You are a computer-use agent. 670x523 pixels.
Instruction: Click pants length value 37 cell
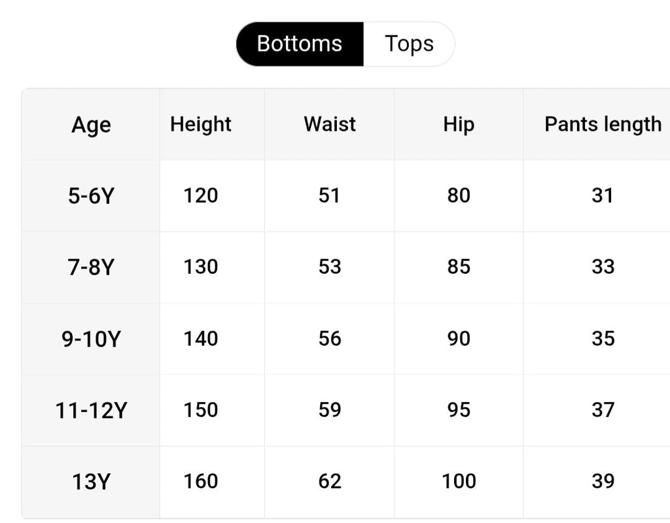[x=603, y=411]
